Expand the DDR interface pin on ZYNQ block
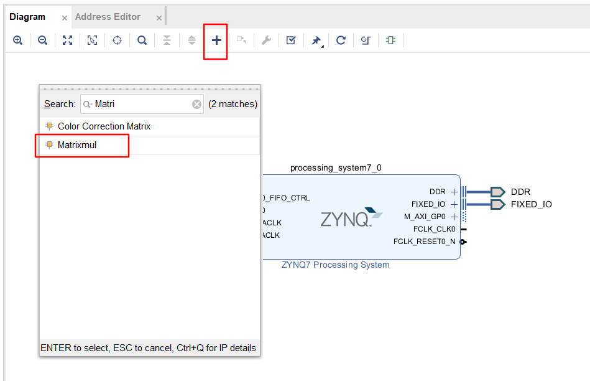 (454, 192)
